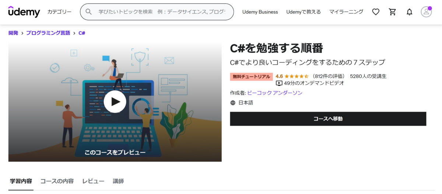Open the Udemy home logo
Screen dimensions: 442x194
pyautogui.click(x=24, y=12)
